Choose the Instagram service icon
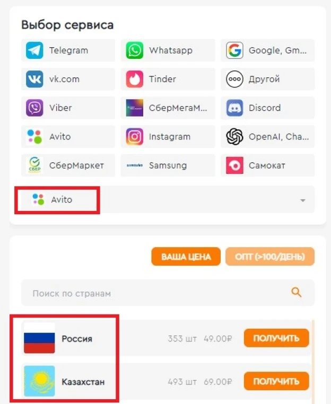This screenshot has width=331, height=404. (x=134, y=137)
